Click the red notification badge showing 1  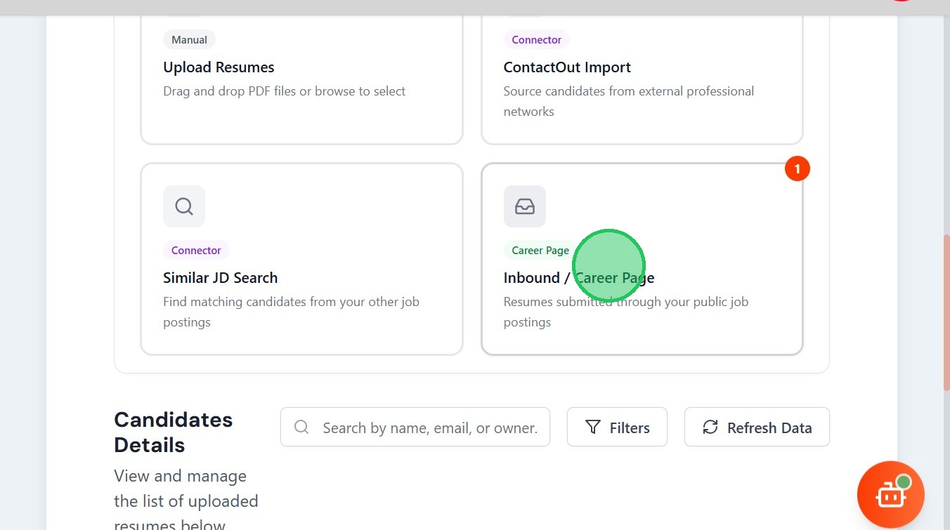point(797,169)
